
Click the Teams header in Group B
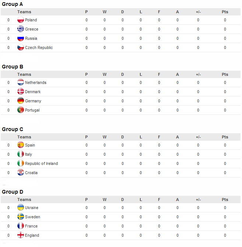(24, 74)
